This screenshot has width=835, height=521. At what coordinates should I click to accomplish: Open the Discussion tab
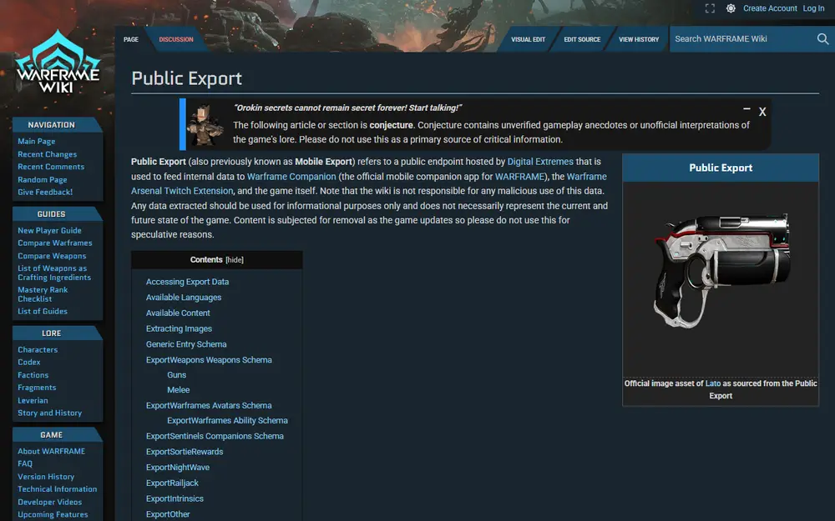(175, 39)
